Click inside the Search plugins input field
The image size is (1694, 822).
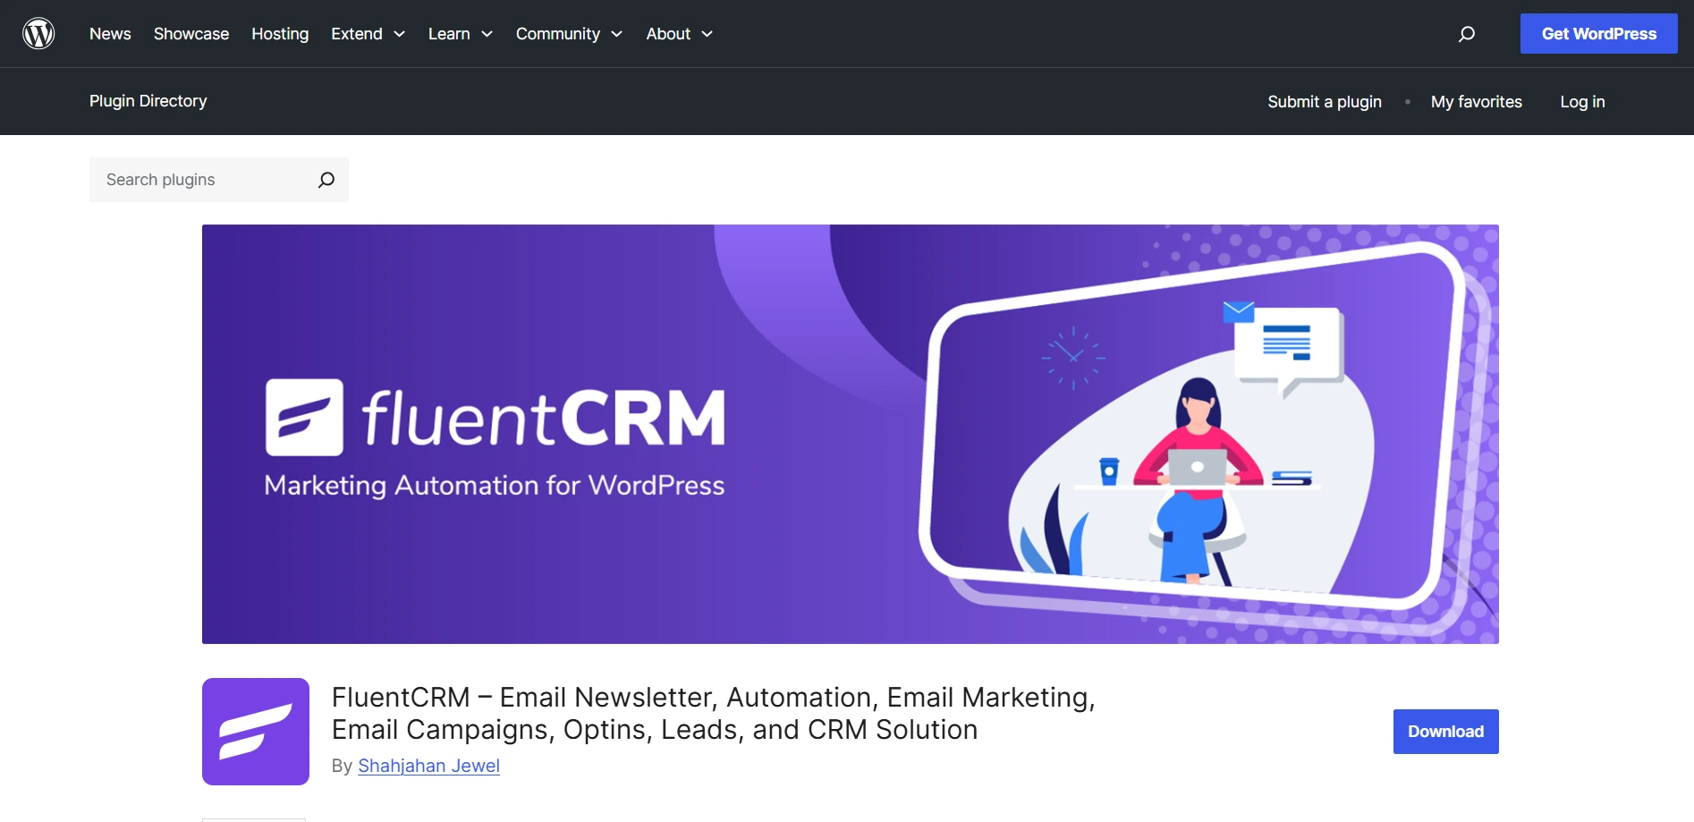click(x=197, y=179)
